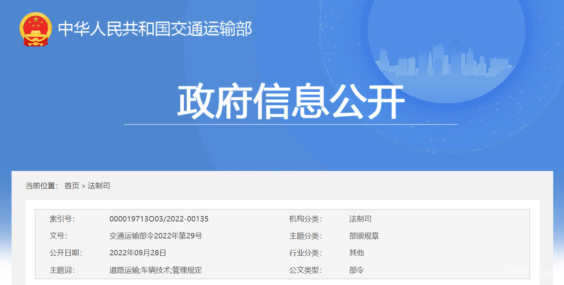The height and width of the screenshot is (285, 564).
Task: Click the 索引号 label
Action: (x=62, y=219)
